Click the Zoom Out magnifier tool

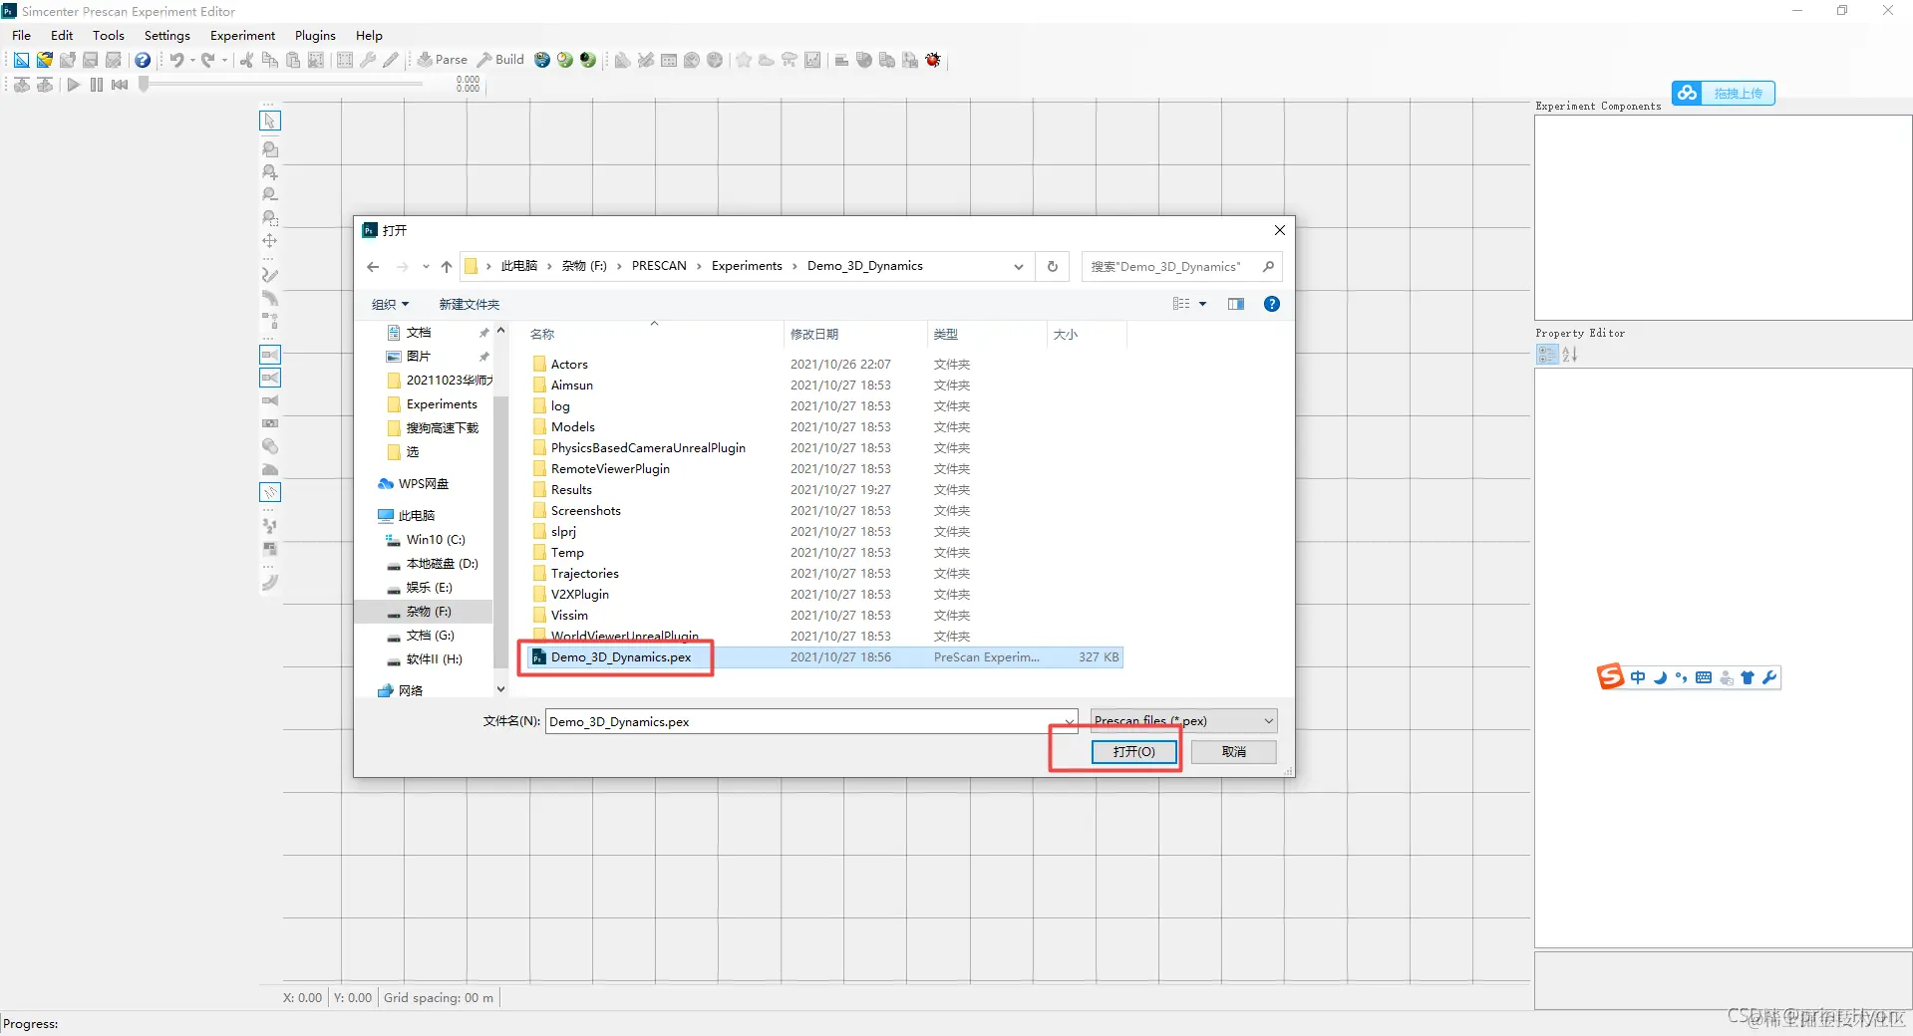(x=270, y=195)
